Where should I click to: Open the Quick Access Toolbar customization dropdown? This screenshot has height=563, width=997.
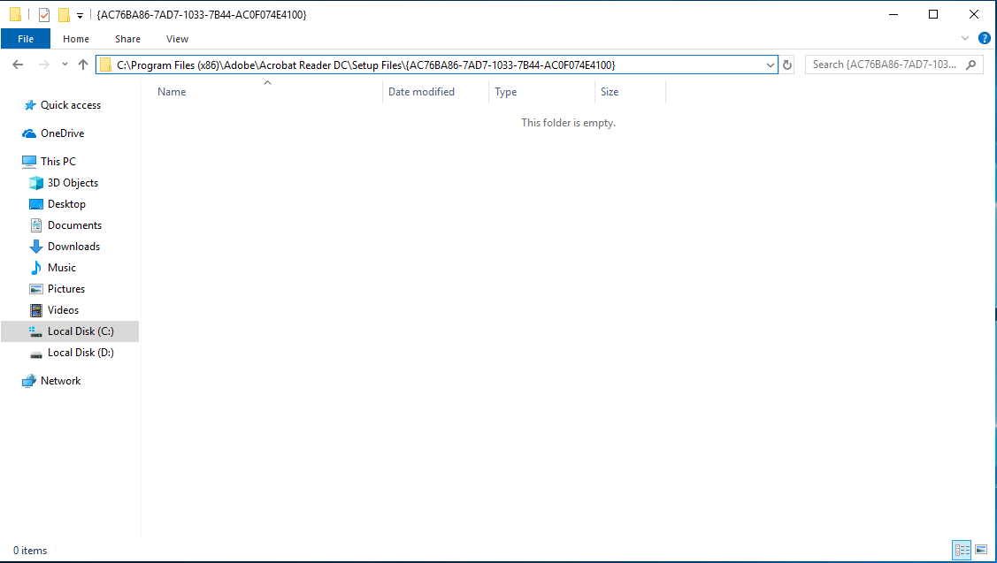coord(79,14)
